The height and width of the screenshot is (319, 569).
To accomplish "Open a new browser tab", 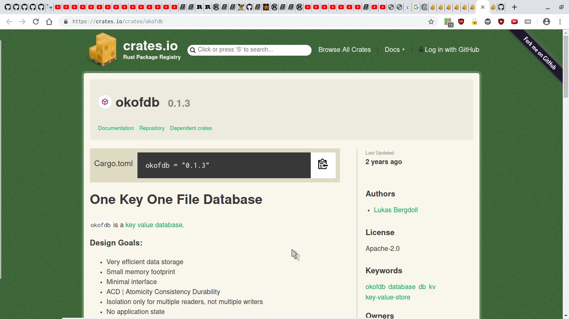I will (x=514, y=7).
